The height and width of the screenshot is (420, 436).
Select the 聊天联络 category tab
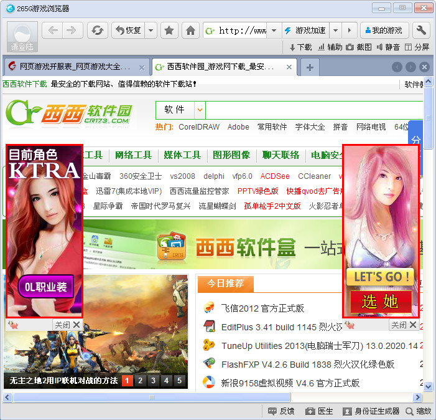point(281,155)
